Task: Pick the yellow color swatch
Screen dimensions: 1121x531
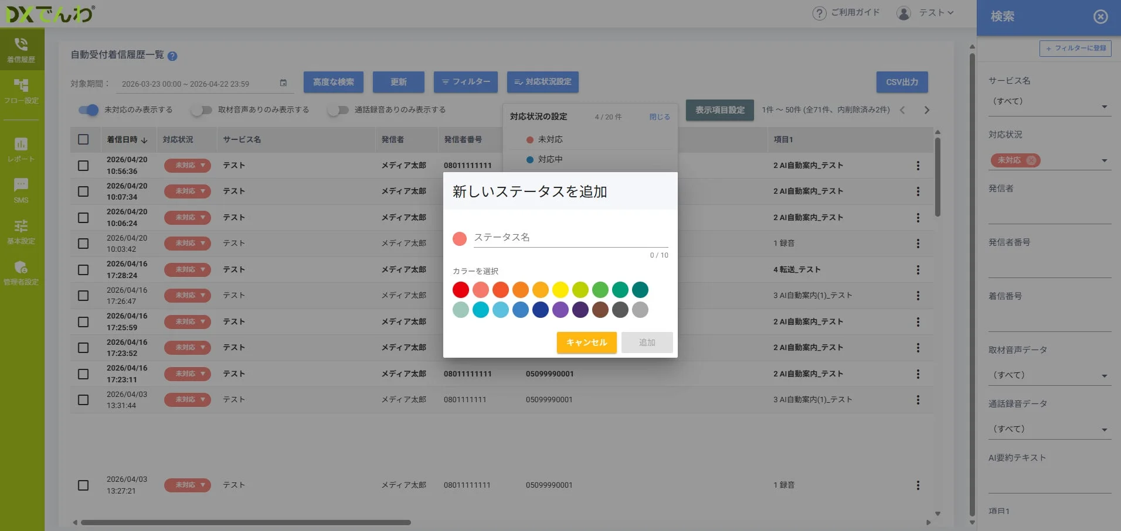Action: click(560, 290)
